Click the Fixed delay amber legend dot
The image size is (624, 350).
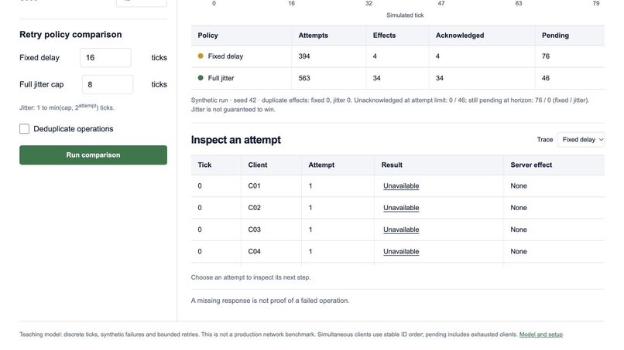point(201,56)
